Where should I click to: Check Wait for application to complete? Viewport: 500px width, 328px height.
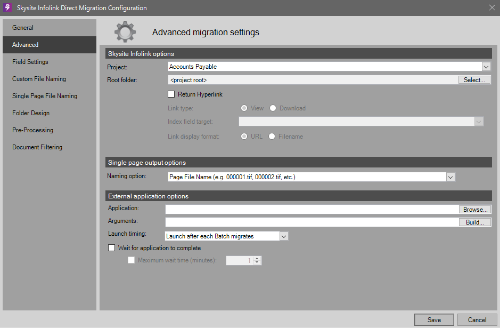[111, 248]
